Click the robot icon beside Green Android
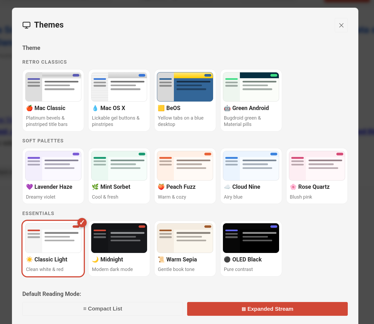Viewport: 374px width, 324px height. [227, 108]
